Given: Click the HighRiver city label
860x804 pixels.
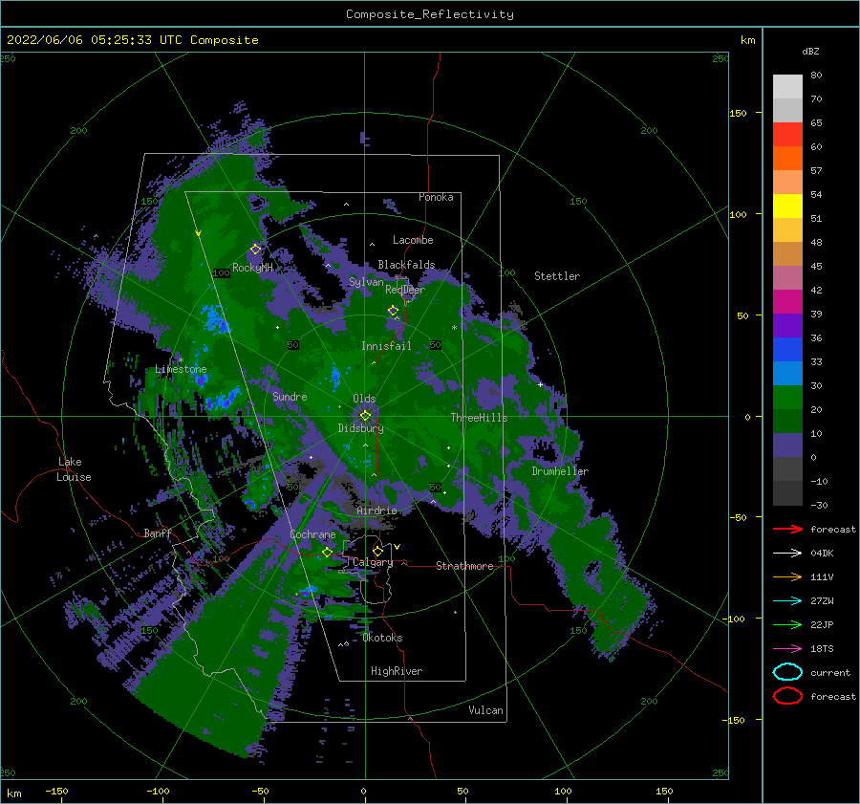Looking at the screenshot, I should (x=397, y=671).
